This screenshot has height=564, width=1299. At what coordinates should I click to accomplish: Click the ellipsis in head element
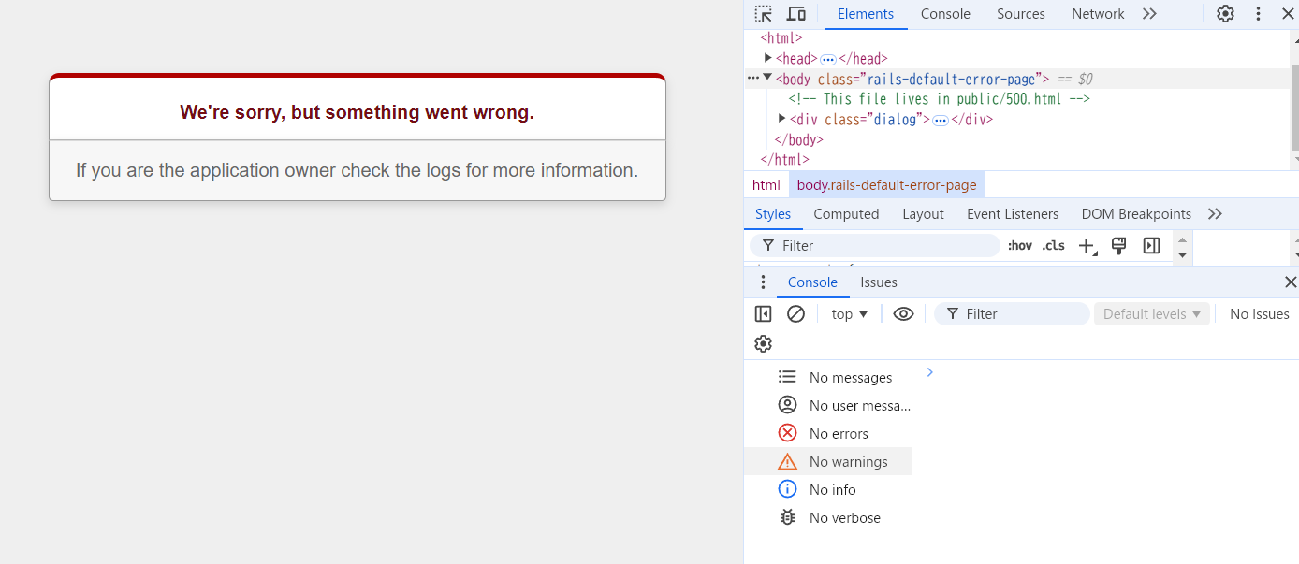tap(827, 59)
